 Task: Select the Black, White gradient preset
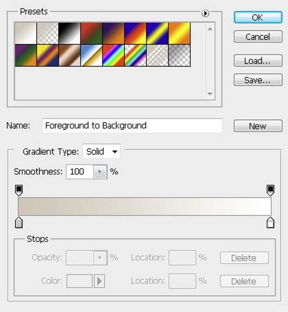(70, 33)
